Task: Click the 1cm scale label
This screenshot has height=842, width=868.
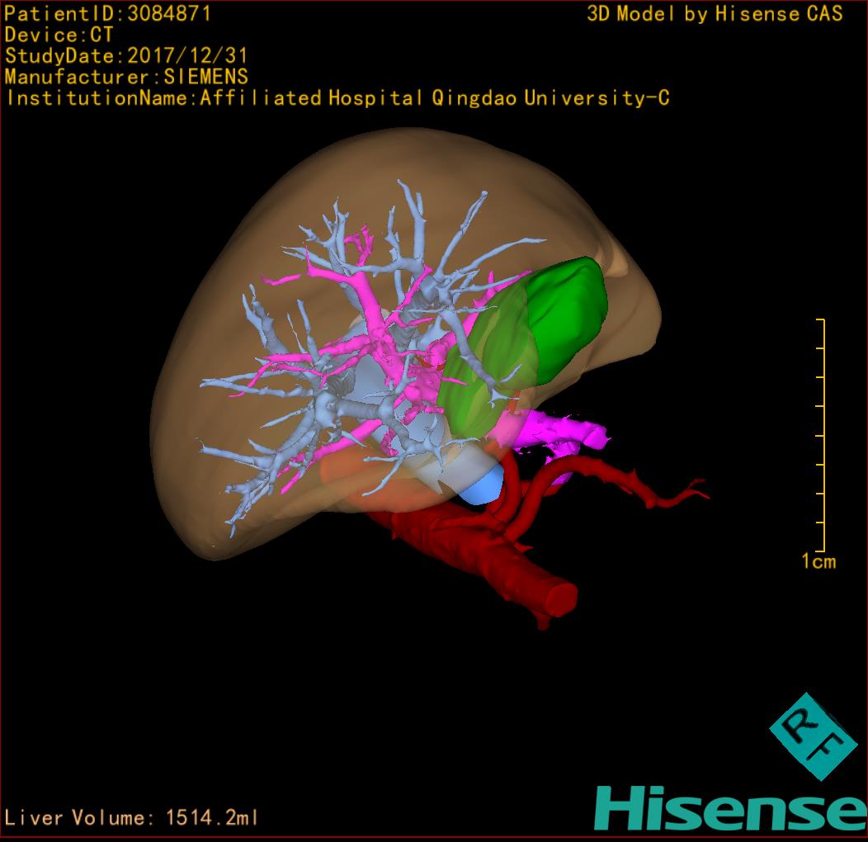Action: [818, 561]
